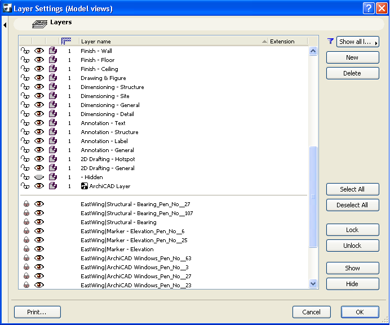Click the Hide button
This screenshot has width=390, height=325.
352,284
